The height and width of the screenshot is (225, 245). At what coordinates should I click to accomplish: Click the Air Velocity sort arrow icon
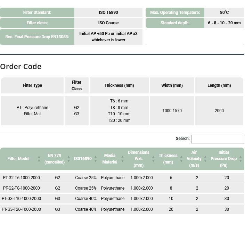[x=205, y=159]
